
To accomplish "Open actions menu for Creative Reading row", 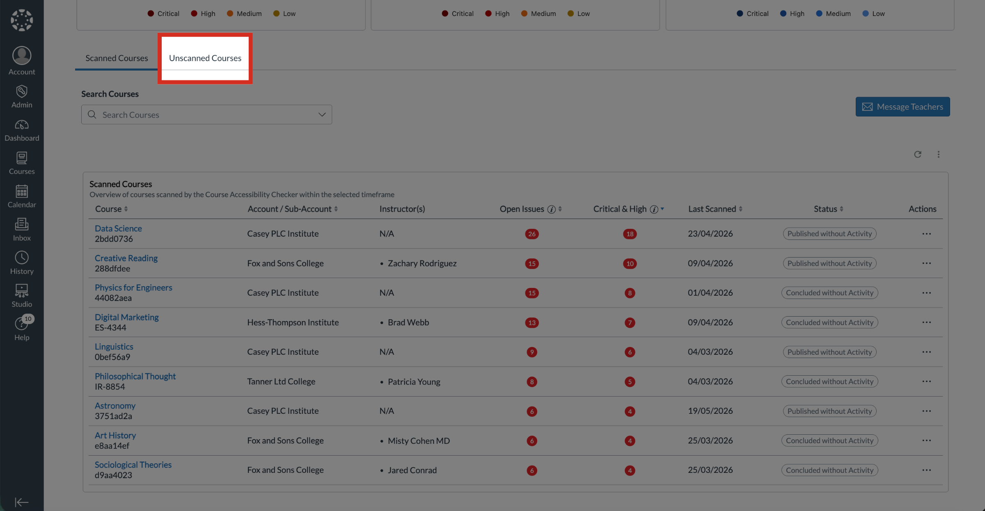I will point(926,263).
